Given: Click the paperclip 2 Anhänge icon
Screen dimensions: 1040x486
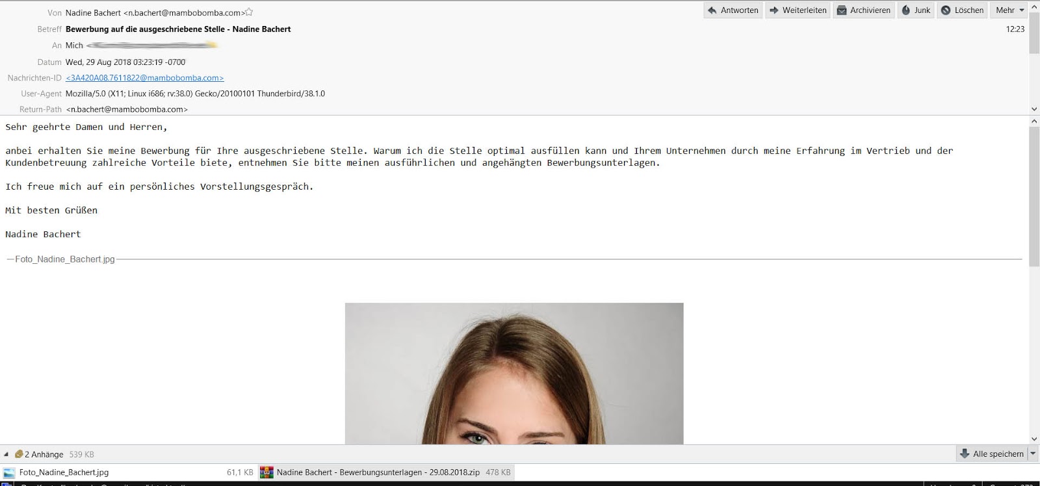Looking at the screenshot, I should click(19, 454).
